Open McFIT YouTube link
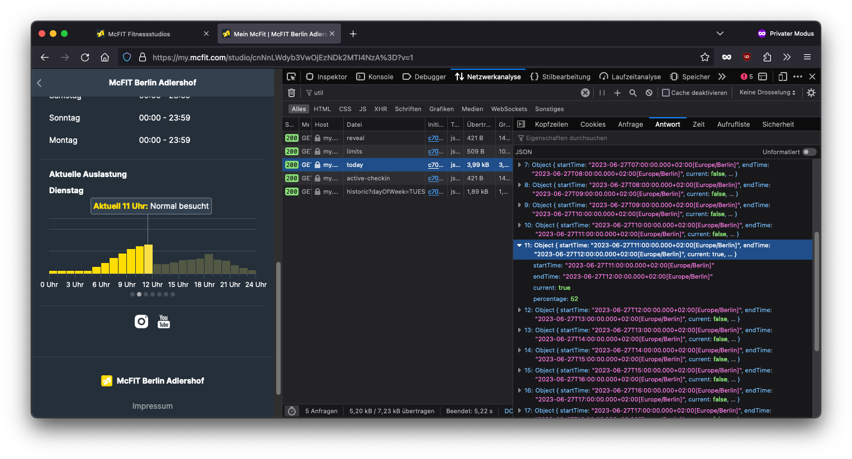The height and width of the screenshot is (459, 852). pos(164,321)
